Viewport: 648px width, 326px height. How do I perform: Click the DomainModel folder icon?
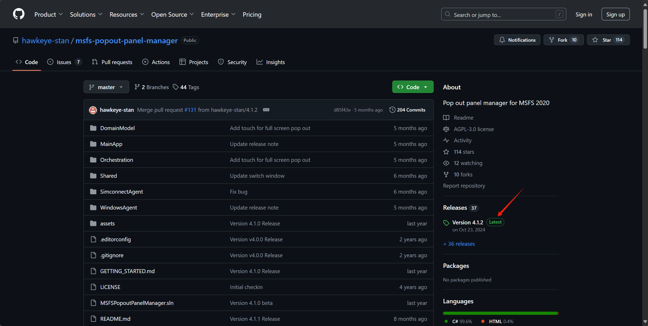point(93,128)
